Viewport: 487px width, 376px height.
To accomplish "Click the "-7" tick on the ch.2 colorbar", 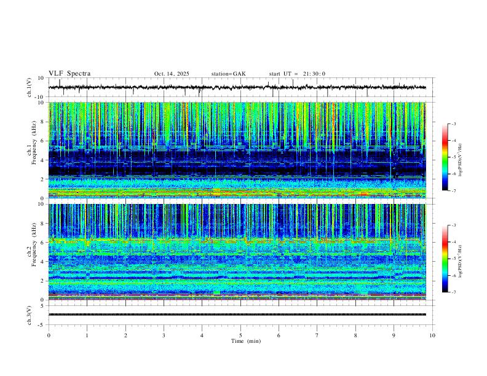I will point(453,292).
